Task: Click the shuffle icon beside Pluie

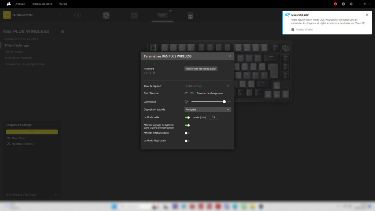Action: [x=9, y=138]
